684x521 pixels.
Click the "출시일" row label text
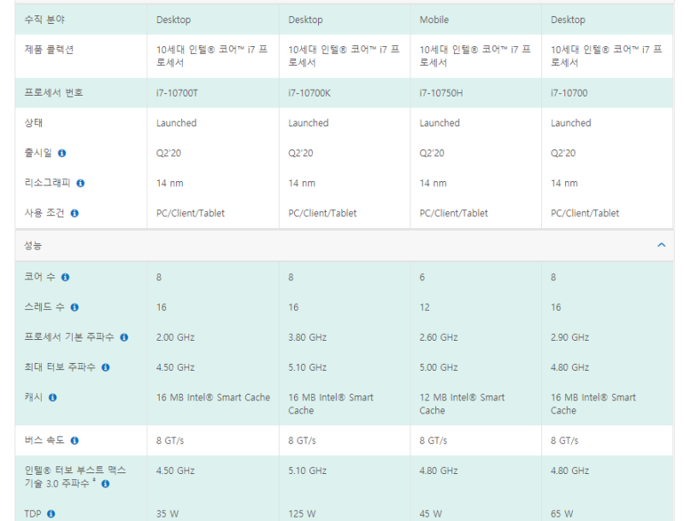38,153
